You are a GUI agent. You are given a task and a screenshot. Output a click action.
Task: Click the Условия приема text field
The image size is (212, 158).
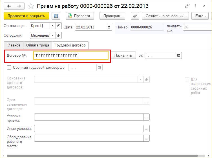point(89,117)
